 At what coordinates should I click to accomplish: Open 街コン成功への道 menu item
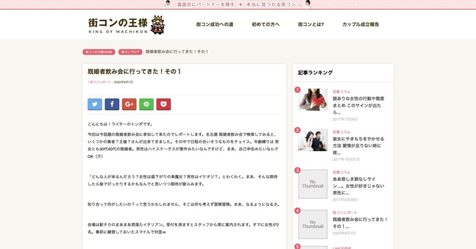(215, 24)
